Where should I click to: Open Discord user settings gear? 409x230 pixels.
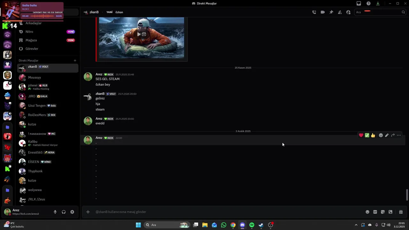click(x=72, y=212)
